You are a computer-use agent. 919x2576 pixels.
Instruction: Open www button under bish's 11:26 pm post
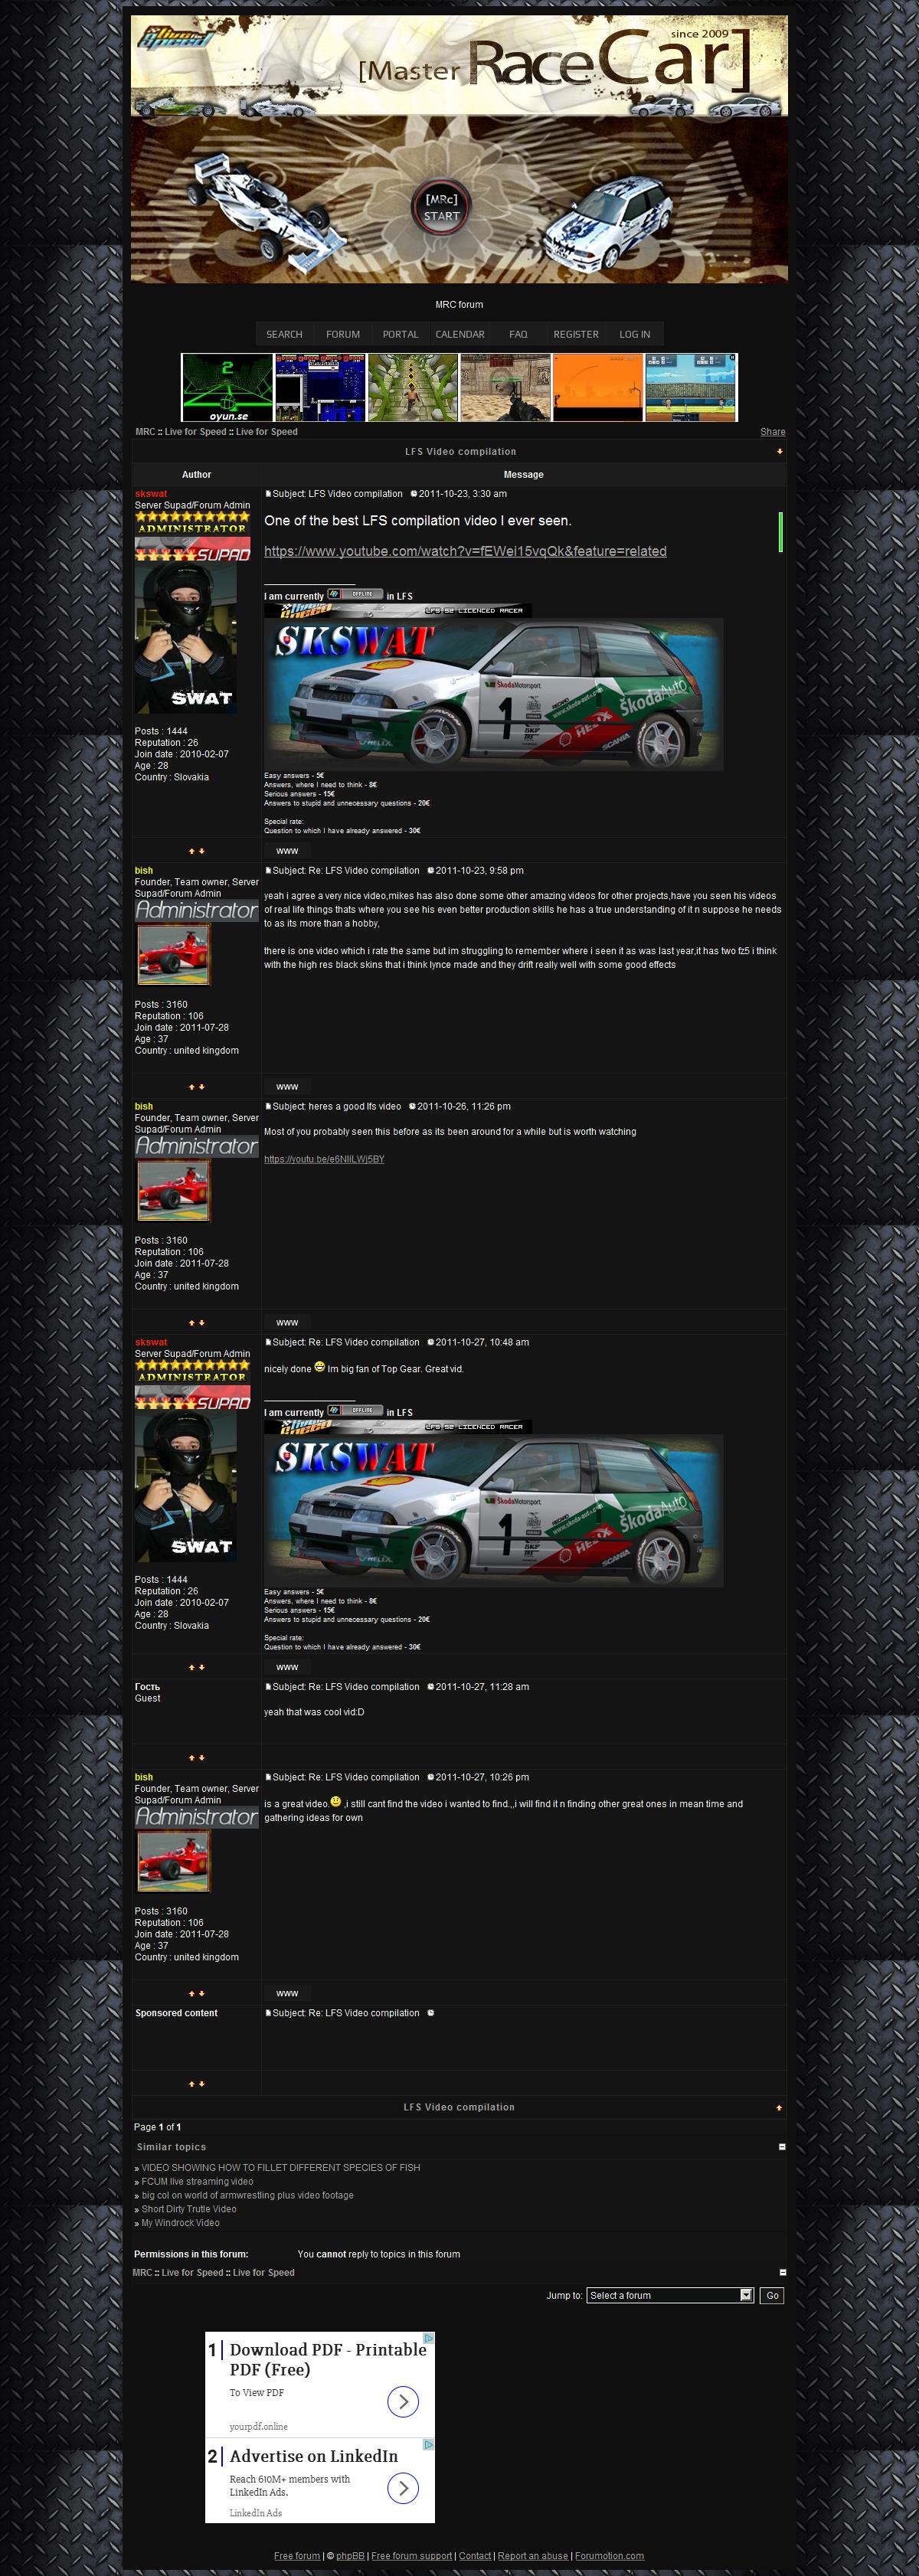287,1323
